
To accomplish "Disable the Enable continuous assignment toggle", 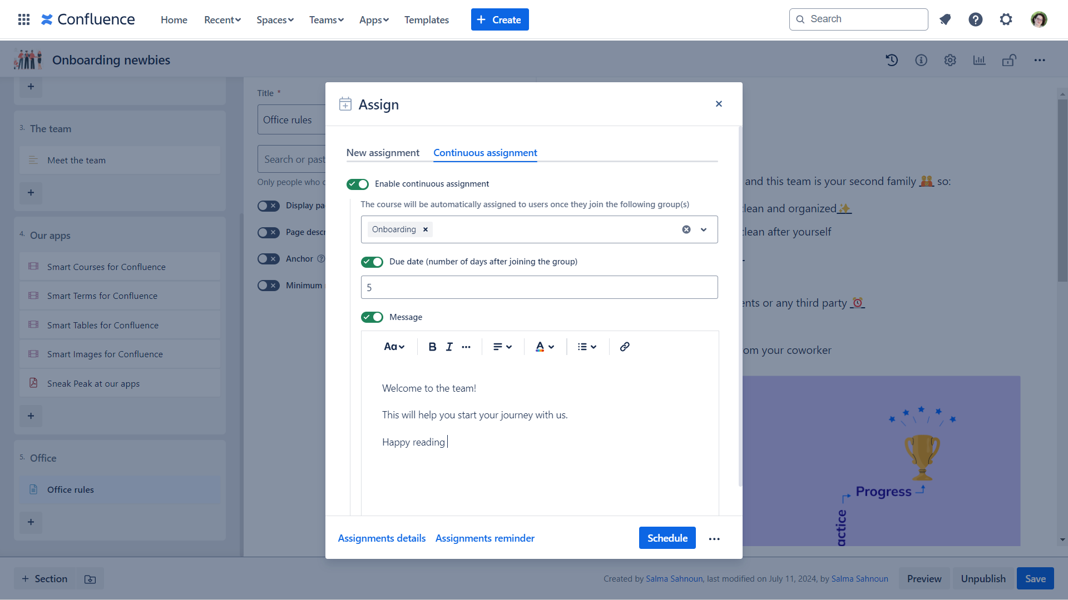I will (x=358, y=184).
